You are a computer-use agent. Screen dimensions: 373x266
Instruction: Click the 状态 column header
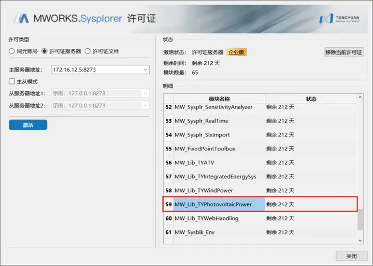pos(311,99)
